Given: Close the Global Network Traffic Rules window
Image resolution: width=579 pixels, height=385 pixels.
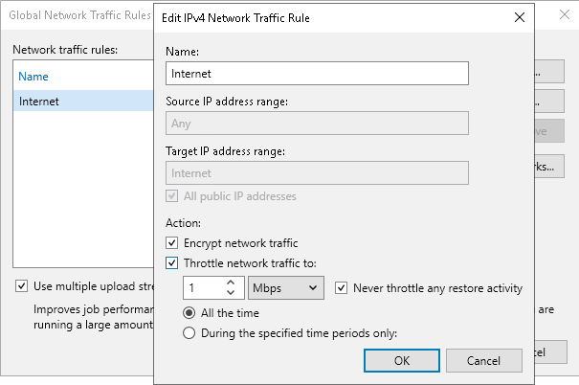Looking at the screenshot, I should pyautogui.click(x=565, y=14).
